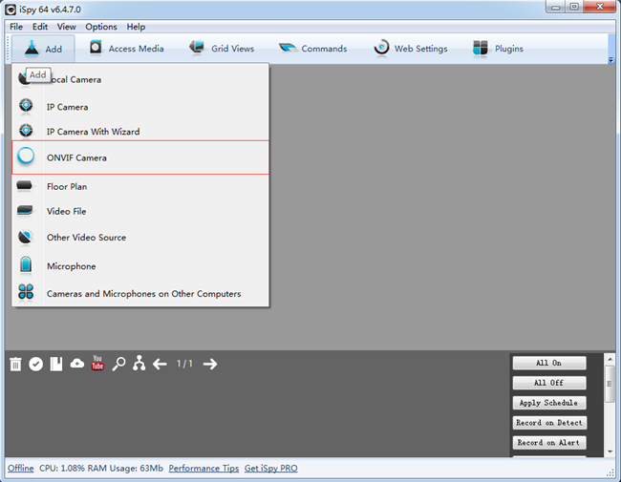The image size is (621, 482).
Task: Click the cloud upload icon
Action: pyautogui.click(x=77, y=364)
